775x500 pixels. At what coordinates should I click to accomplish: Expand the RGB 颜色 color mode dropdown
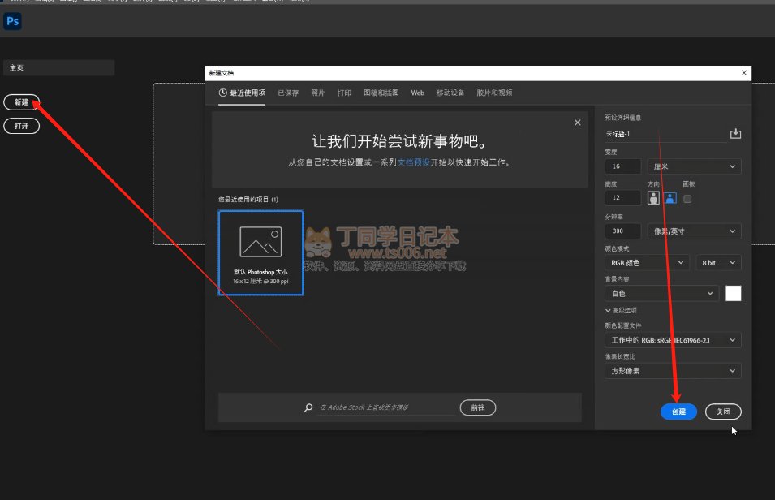(x=648, y=263)
